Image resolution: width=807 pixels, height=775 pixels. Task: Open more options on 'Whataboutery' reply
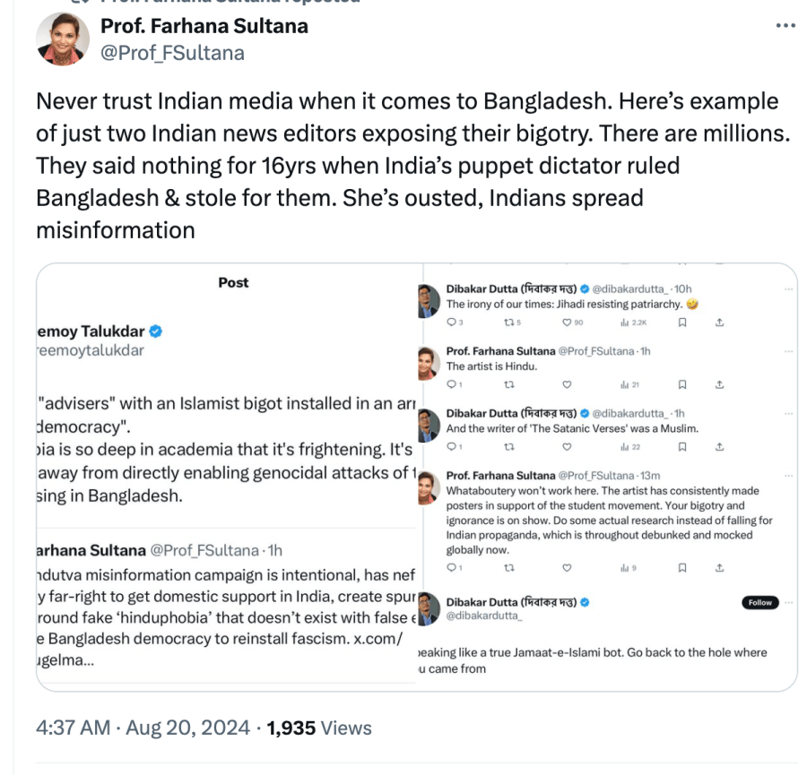[x=788, y=476]
